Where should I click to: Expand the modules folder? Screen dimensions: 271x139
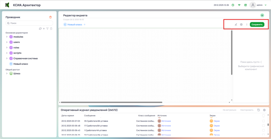click(x=7, y=37)
